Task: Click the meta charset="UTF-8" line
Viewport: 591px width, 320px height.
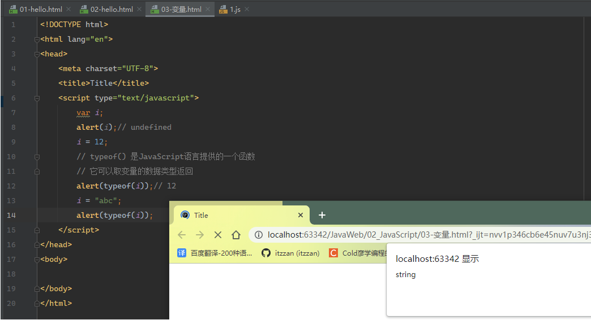Action: (108, 69)
